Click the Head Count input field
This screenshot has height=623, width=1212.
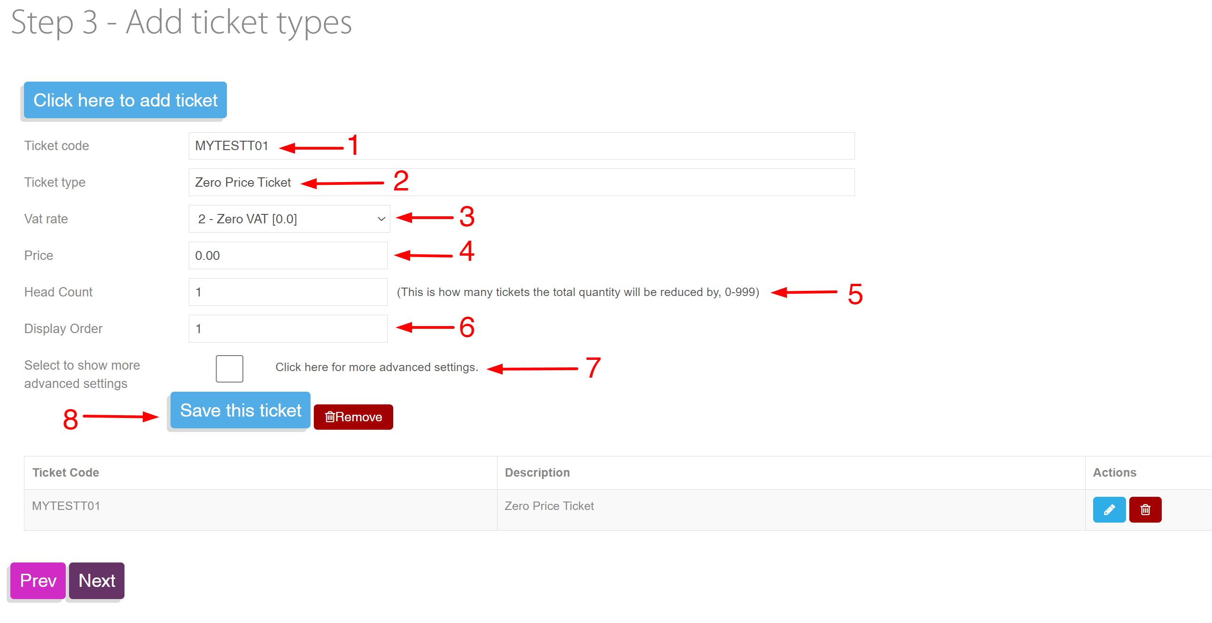point(287,292)
